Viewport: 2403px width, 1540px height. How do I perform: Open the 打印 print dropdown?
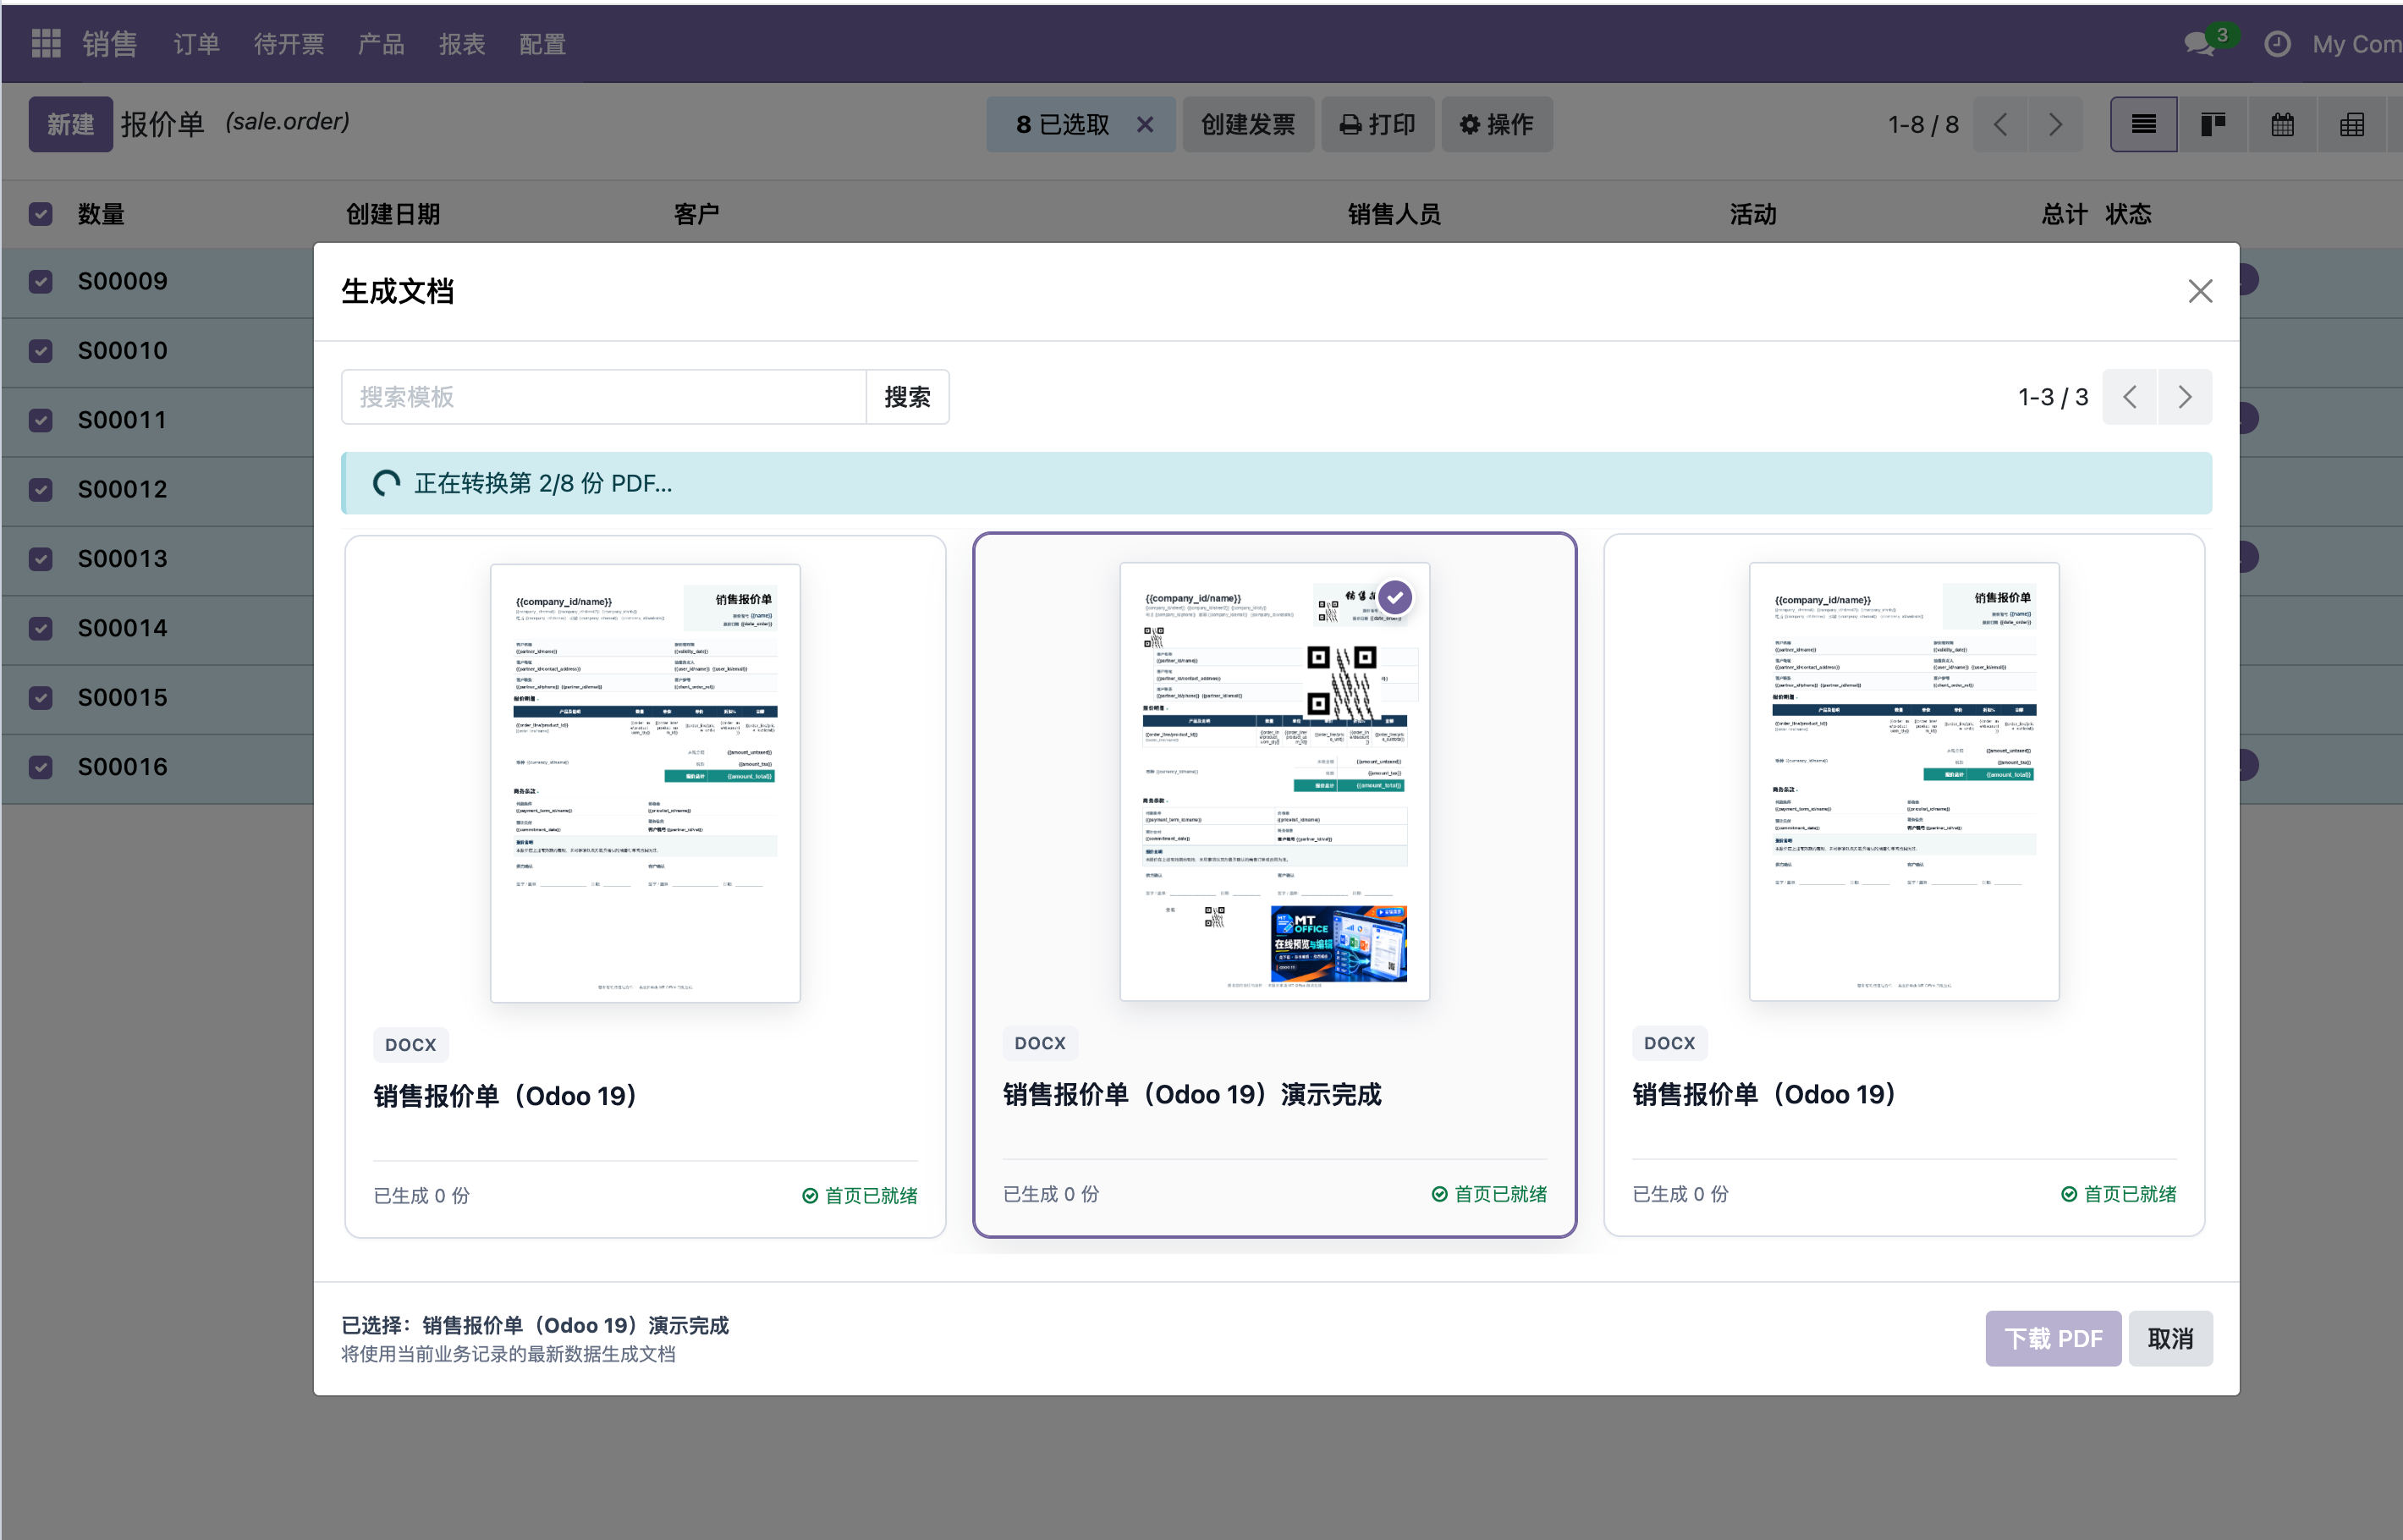tap(1378, 124)
